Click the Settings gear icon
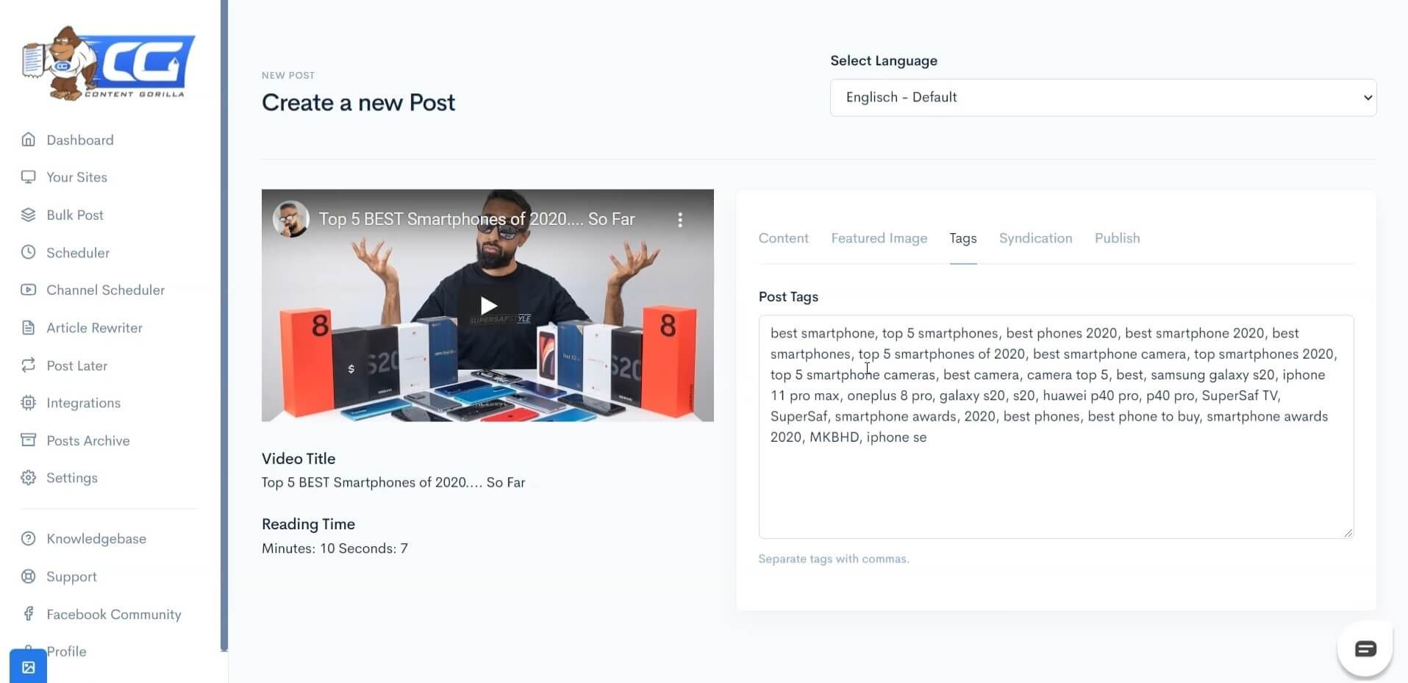Image resolution: width=1408 pixels, height=683 pixels. coord(28,478)
